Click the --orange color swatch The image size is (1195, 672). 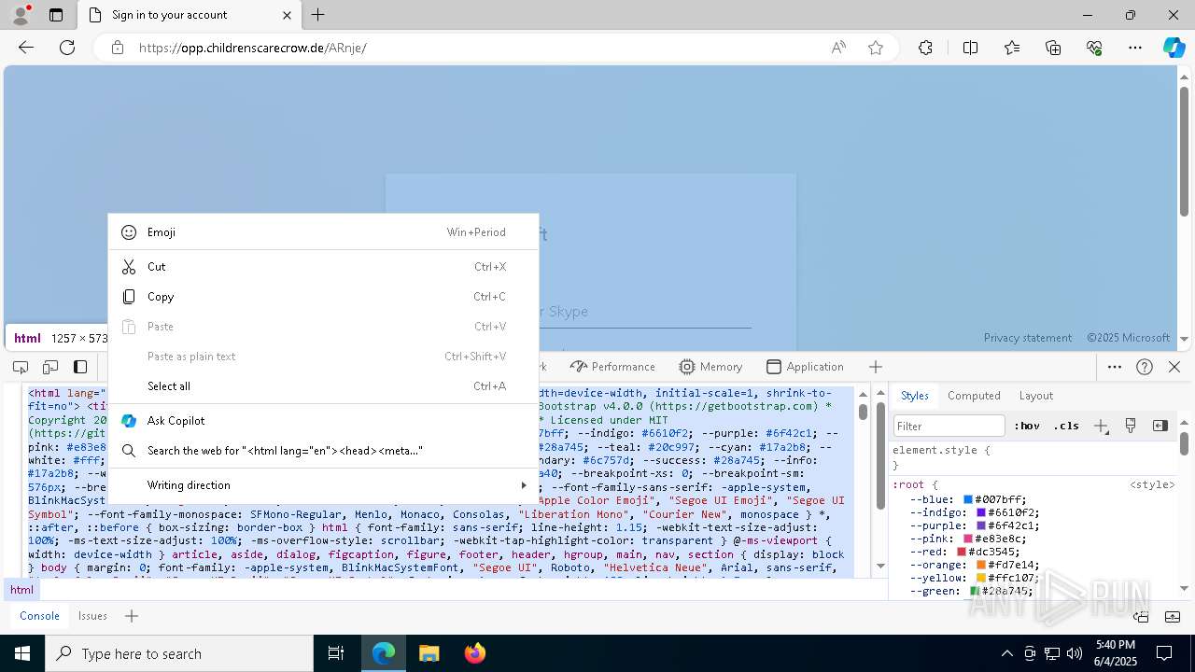[x=981, y=565]
